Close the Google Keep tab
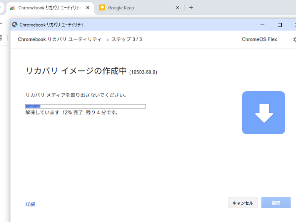Viewport: 296px width, 222px height. click(x=178, y=8)
